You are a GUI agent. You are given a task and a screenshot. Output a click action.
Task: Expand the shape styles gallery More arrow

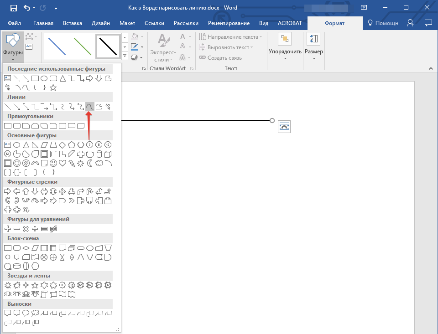tap(125, 56)
